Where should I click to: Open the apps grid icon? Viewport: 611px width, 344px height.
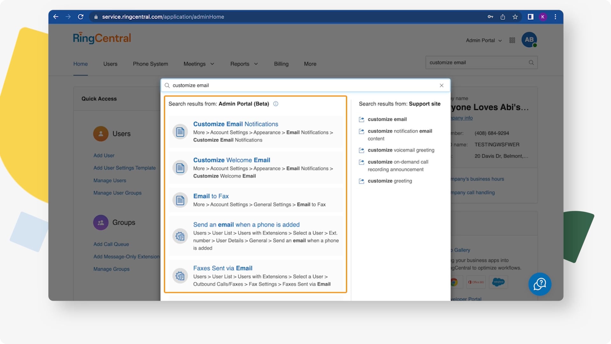point(512,40)
